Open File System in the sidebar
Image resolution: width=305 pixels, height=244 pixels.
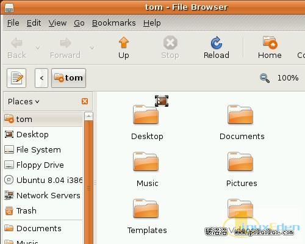43,149
